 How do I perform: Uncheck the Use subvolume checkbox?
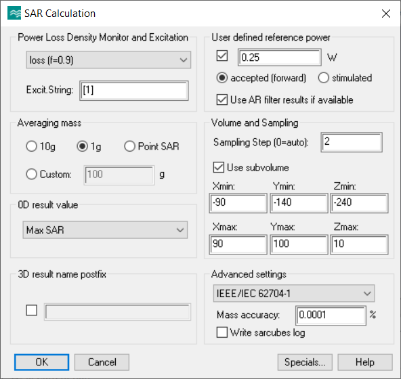pos(219,168)
